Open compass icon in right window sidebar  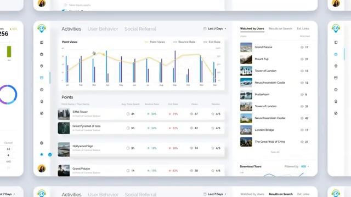click(336, 113)
